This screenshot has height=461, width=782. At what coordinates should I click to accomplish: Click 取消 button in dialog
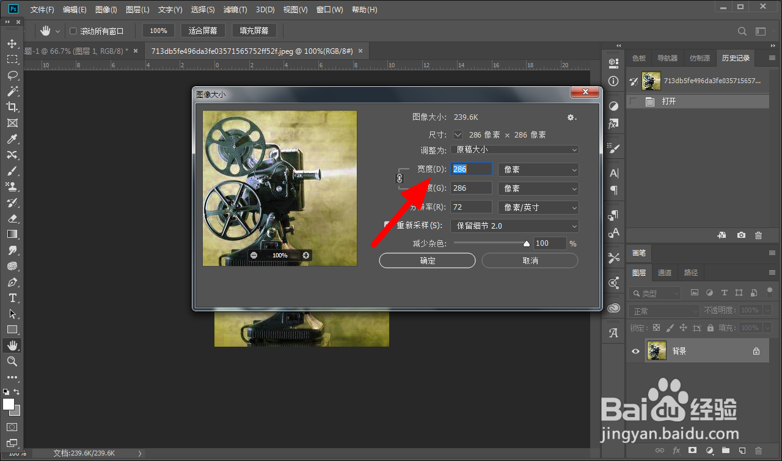click(530, 260)
